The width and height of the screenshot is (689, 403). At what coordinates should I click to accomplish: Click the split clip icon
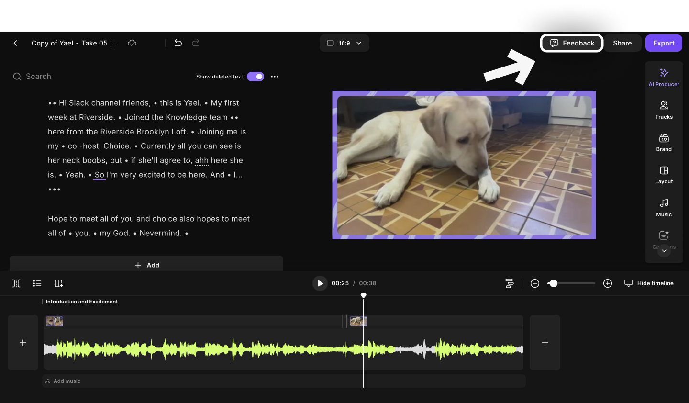[16, 283]
